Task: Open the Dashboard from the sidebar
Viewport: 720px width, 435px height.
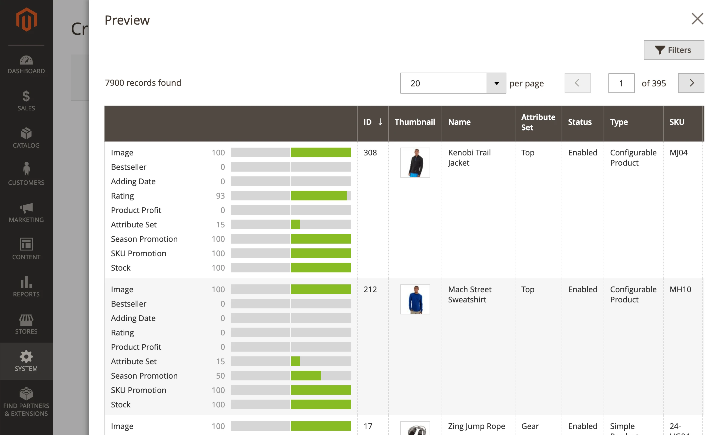Action: (x=26, y=64)
